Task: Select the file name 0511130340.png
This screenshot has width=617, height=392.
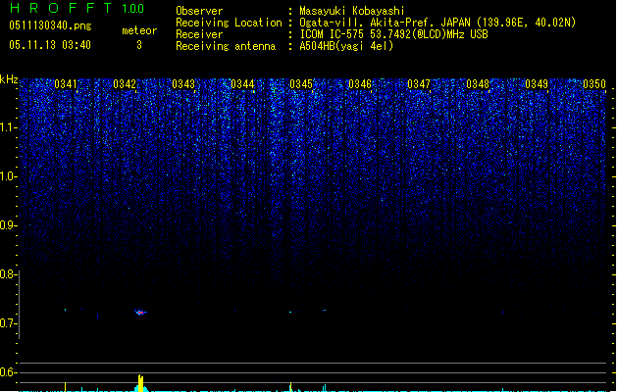Action: click(50, 25)
